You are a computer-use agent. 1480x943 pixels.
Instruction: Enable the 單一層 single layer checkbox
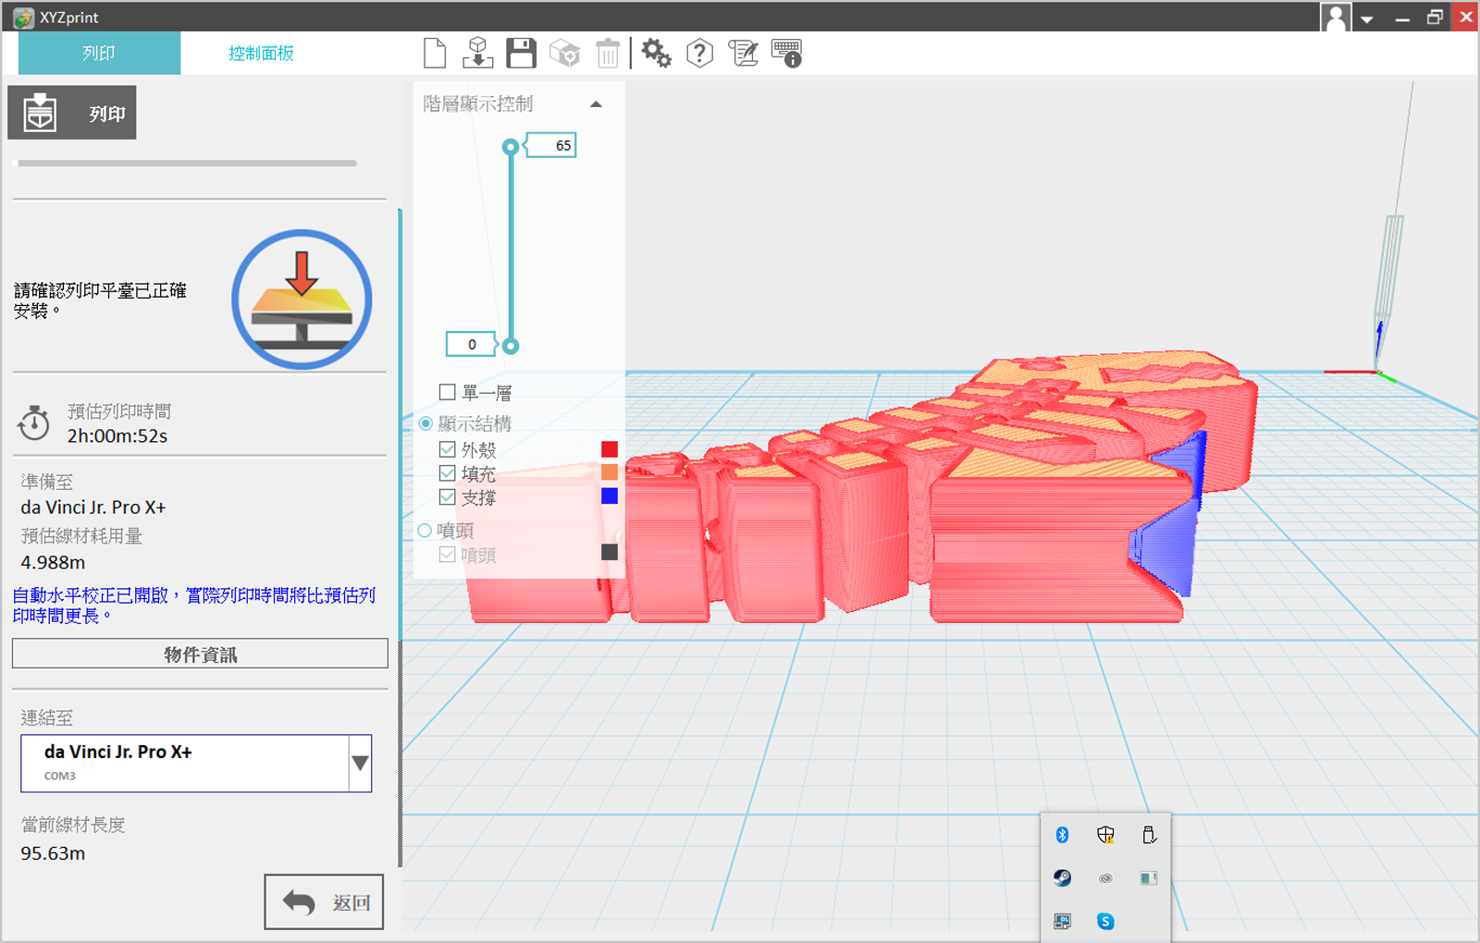[x=448, y=393]
